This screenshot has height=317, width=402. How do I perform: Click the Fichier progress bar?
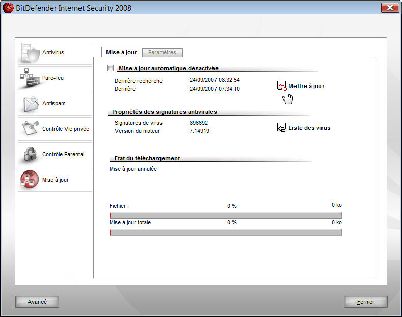pyautogui.click(x=226, y=215)
